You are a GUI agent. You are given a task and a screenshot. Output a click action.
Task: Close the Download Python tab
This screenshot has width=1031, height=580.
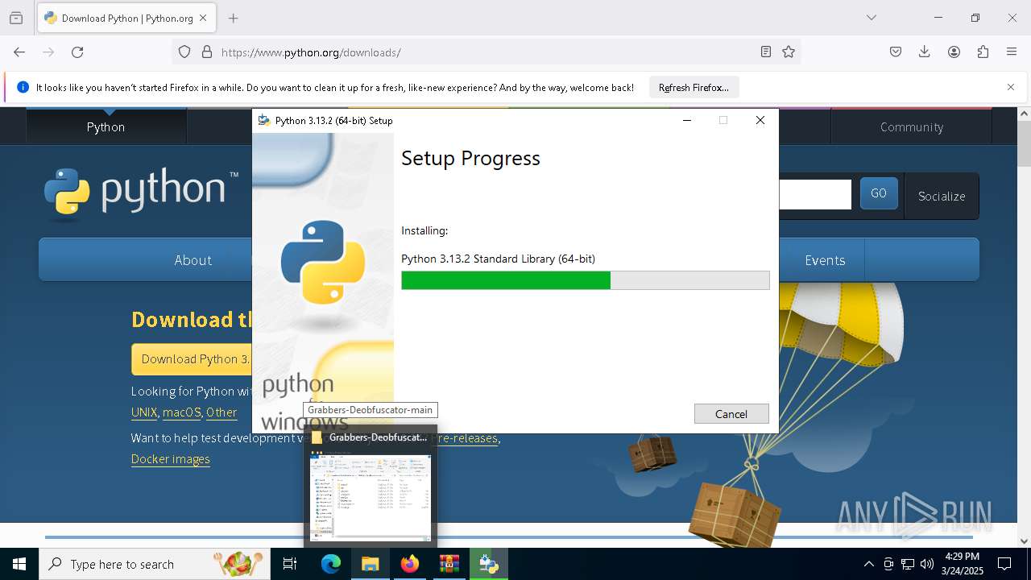click(x=203, y=18)
